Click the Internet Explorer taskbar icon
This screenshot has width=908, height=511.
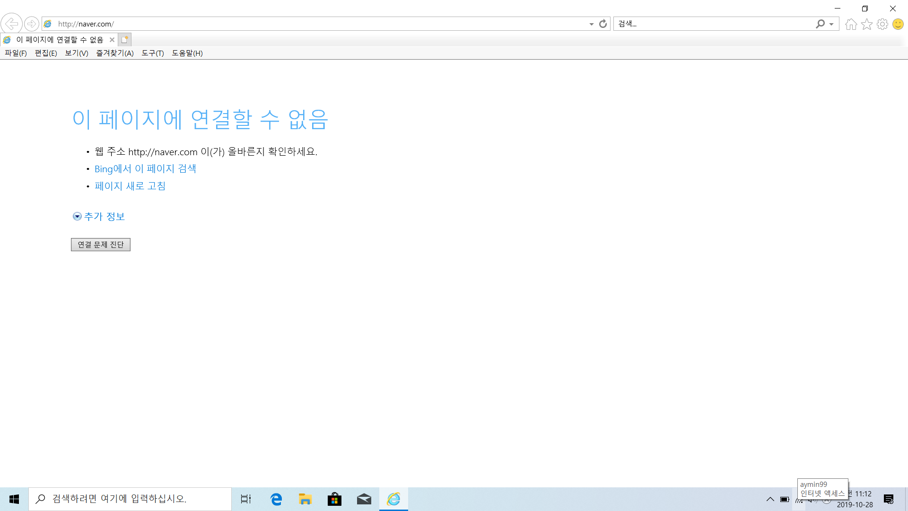[x=393, y=499]
